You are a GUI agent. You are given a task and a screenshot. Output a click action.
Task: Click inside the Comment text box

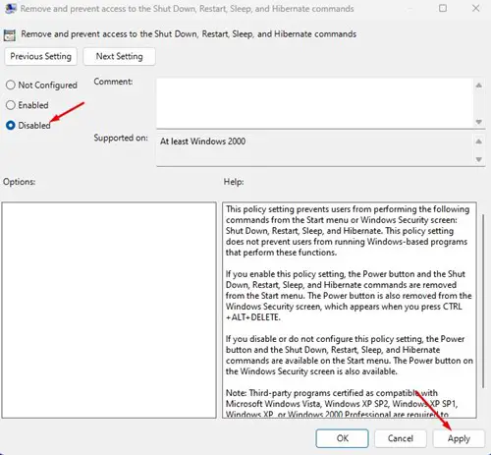coord(314,103)
